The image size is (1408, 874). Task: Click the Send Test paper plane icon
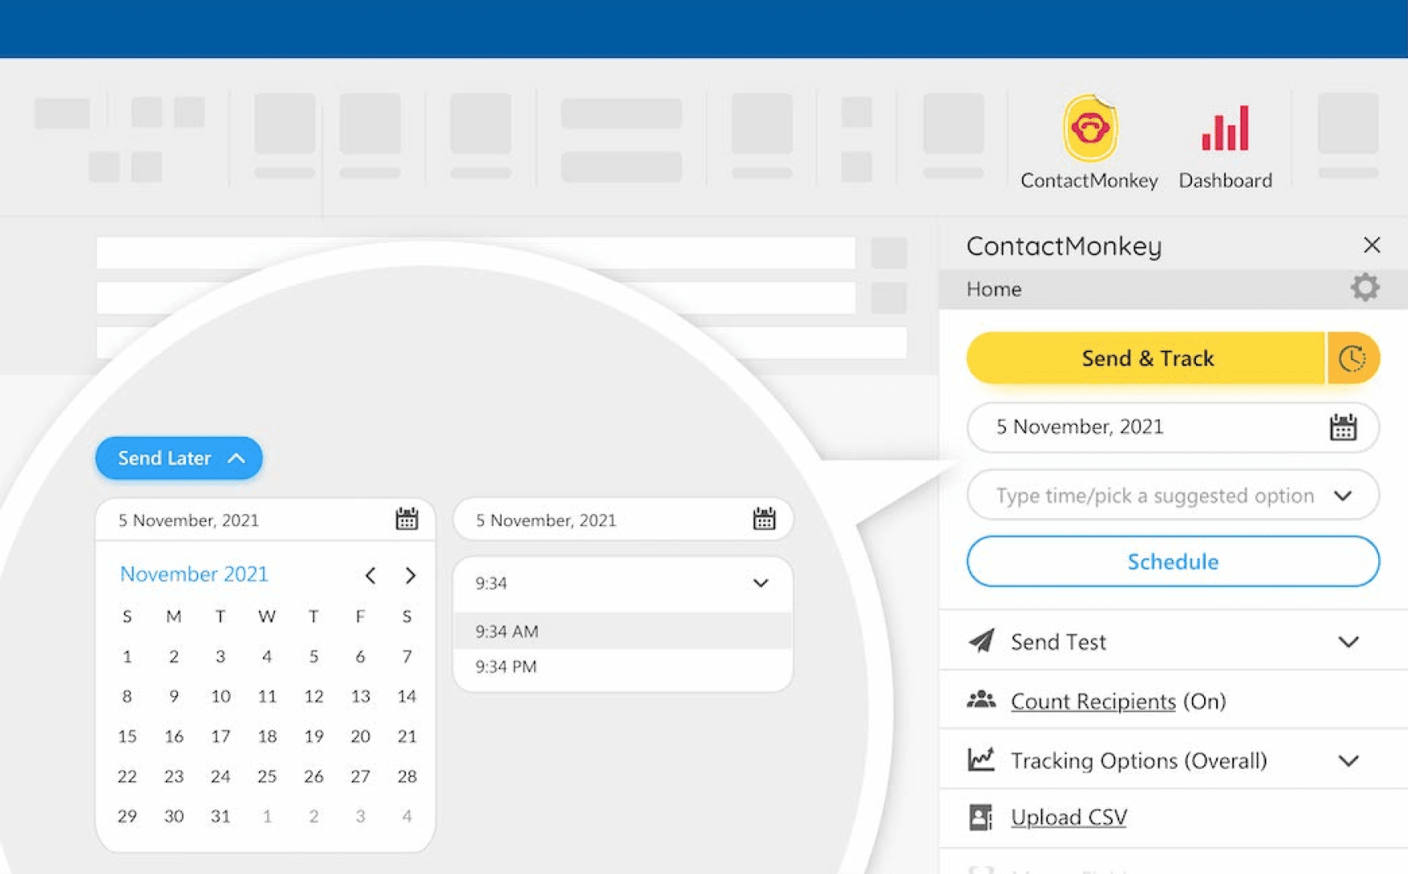982,641
